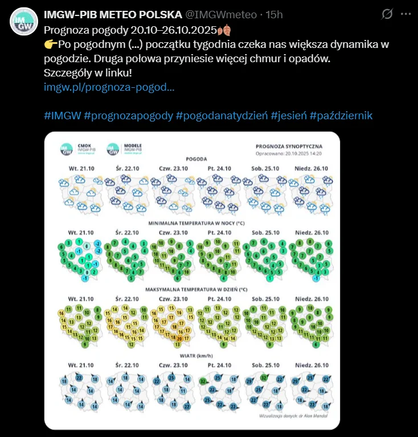This screenshot has width=418, height=437.
Task: Open the #październik hashtag
Action: (x=341, y=115)
